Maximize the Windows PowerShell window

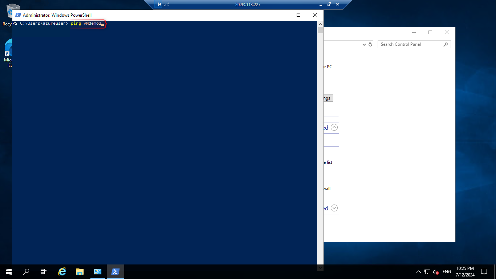(x=298, y=15)
